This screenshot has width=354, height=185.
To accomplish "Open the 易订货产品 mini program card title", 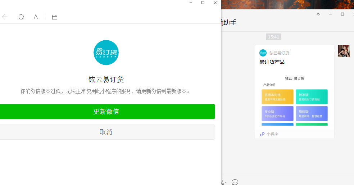I will coord(272,62).
